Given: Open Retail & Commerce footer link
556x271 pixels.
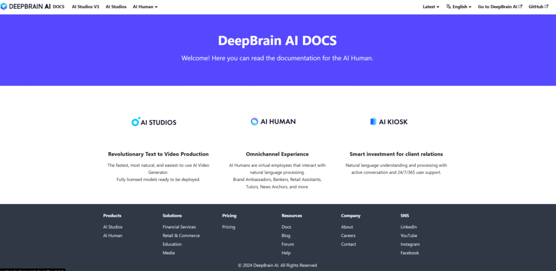Looking at the screenshot, I should point(181,236).
